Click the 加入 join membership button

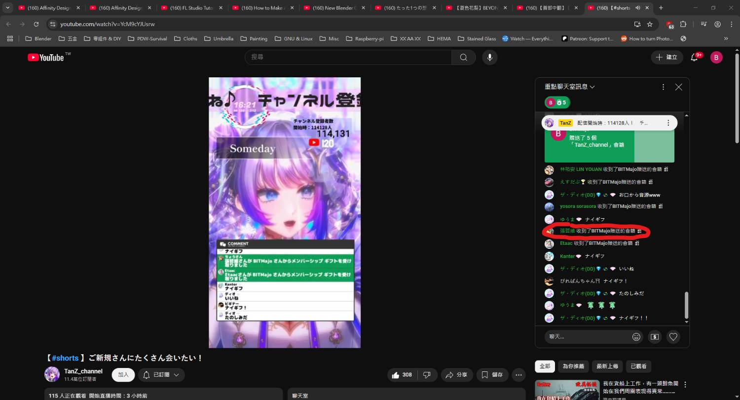click(123, 375)
